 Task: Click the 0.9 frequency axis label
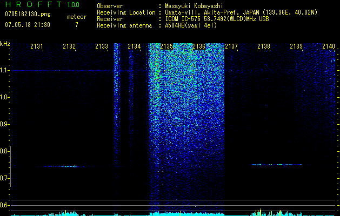click(x=4, y=124)
